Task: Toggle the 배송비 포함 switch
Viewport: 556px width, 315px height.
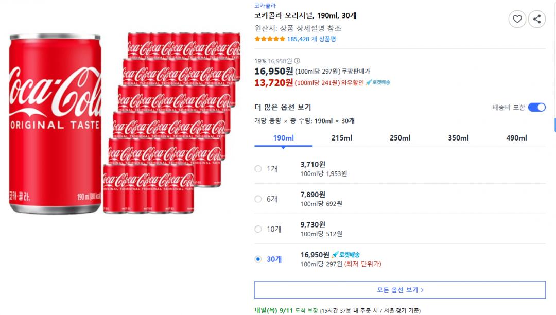Action: [x=536, y=108]
